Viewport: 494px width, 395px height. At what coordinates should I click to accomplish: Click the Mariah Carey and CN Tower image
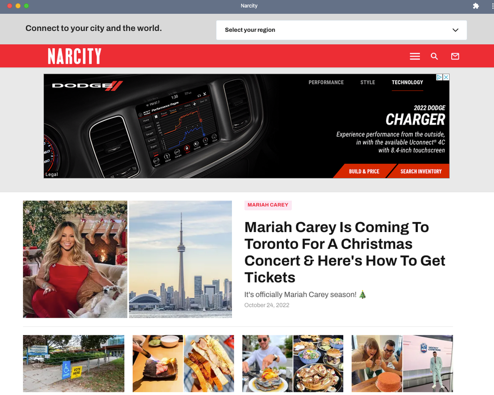(127, 259)
